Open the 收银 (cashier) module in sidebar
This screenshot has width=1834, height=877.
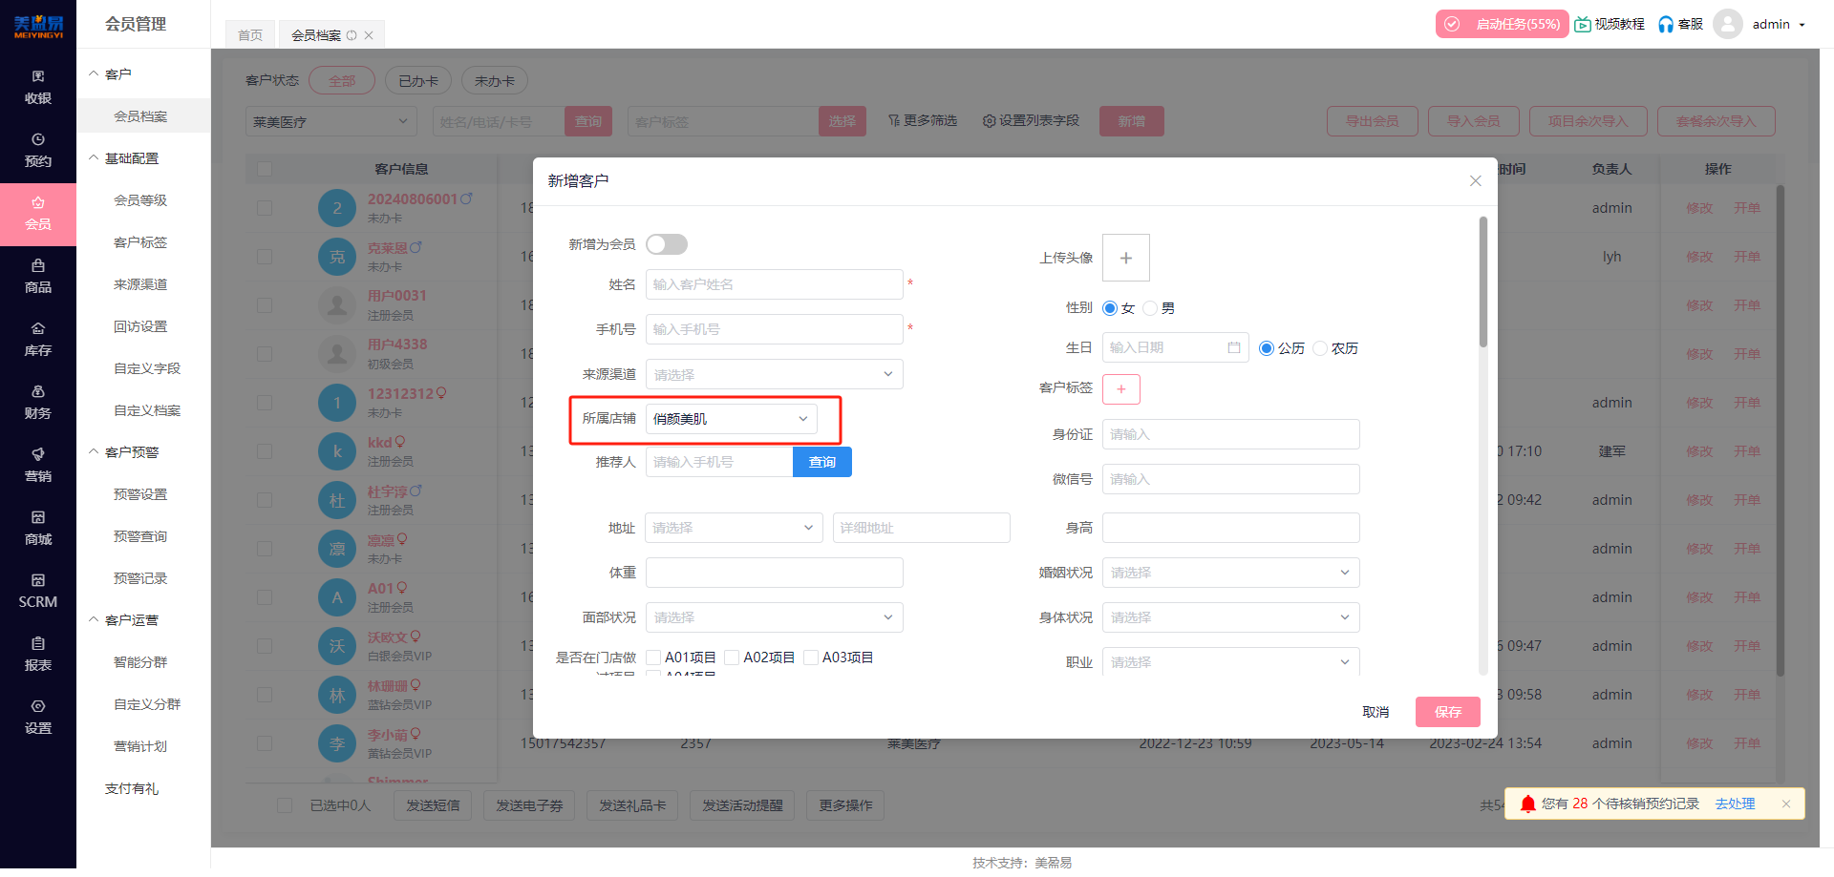(x=38, y=86)
